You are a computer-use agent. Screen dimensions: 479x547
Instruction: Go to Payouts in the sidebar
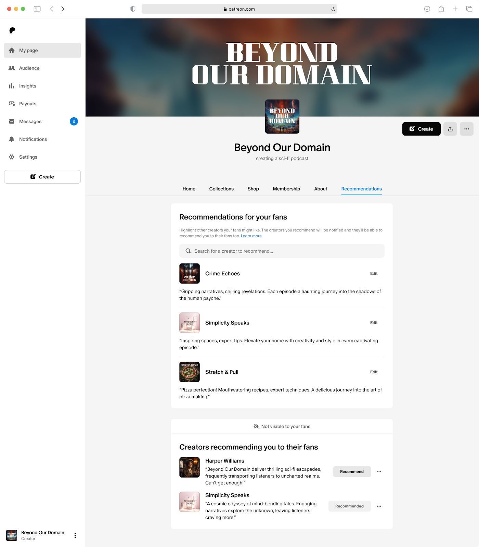click(x=27, y=104)
